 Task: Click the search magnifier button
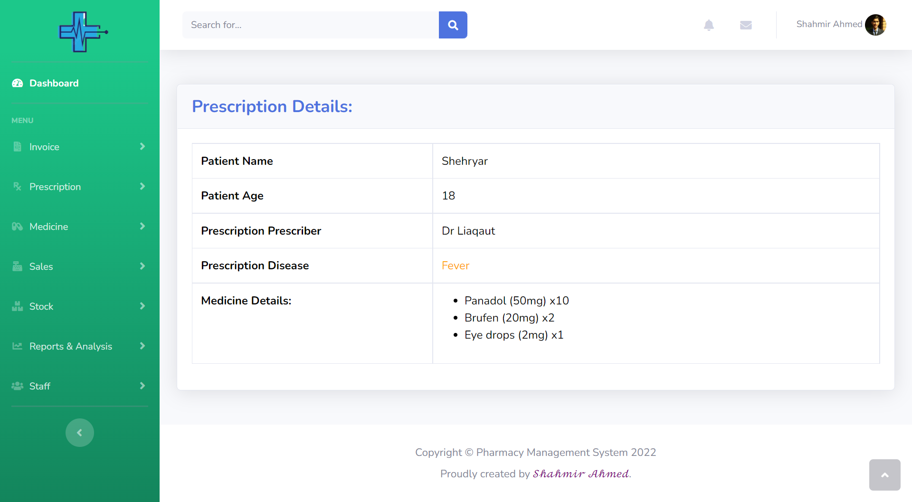pos(453,25)
